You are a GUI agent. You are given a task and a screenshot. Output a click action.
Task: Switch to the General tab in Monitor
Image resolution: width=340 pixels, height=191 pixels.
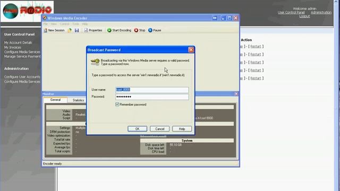(x=55, y=100)
